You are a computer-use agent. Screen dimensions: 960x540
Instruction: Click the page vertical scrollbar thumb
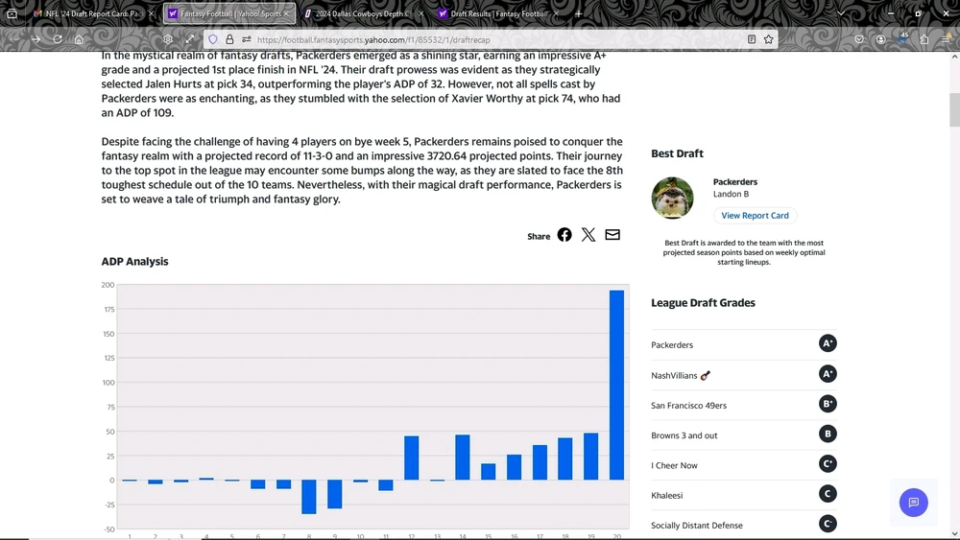click(x=954, y=110)
